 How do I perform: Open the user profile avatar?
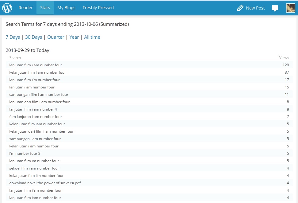(x=290, y=8)
